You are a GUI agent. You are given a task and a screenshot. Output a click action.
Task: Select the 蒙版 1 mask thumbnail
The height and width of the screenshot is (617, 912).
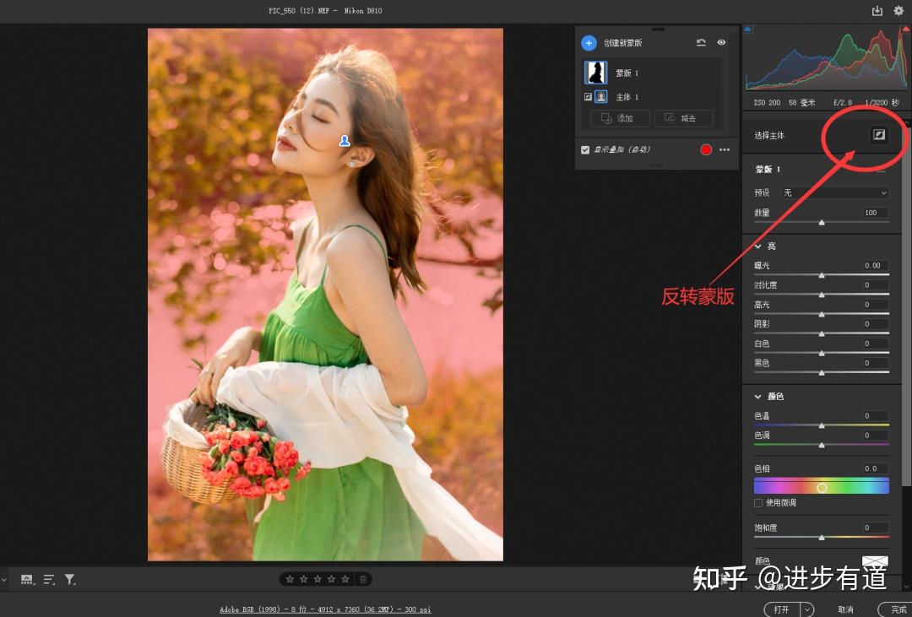point(595,73)
